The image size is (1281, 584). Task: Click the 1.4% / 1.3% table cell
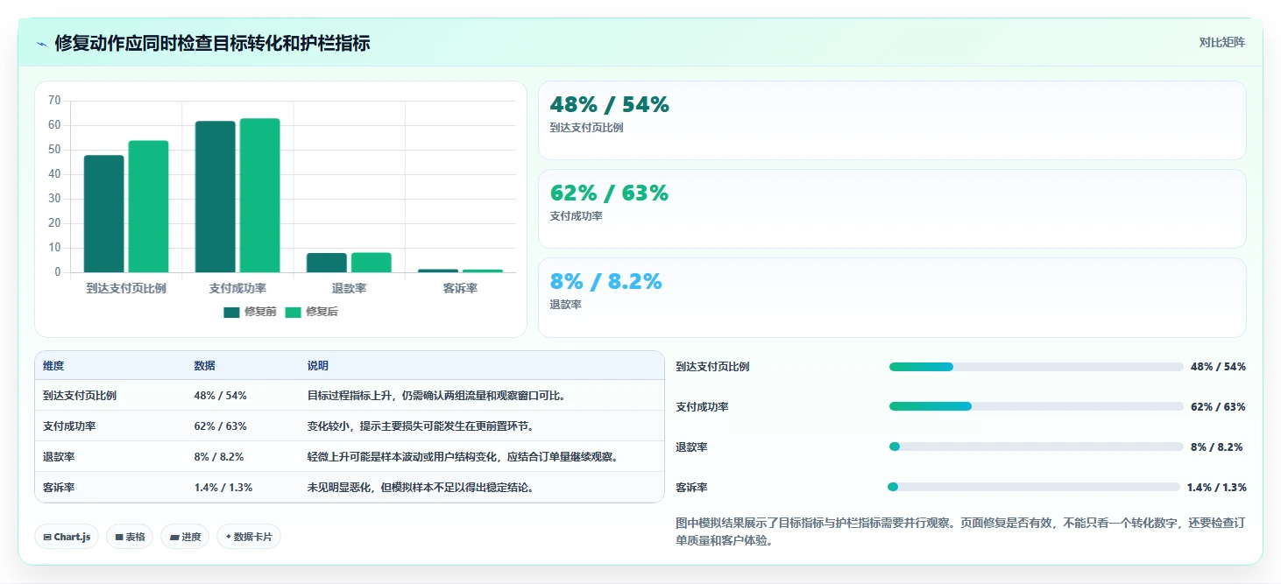click(x=223, y=488)
